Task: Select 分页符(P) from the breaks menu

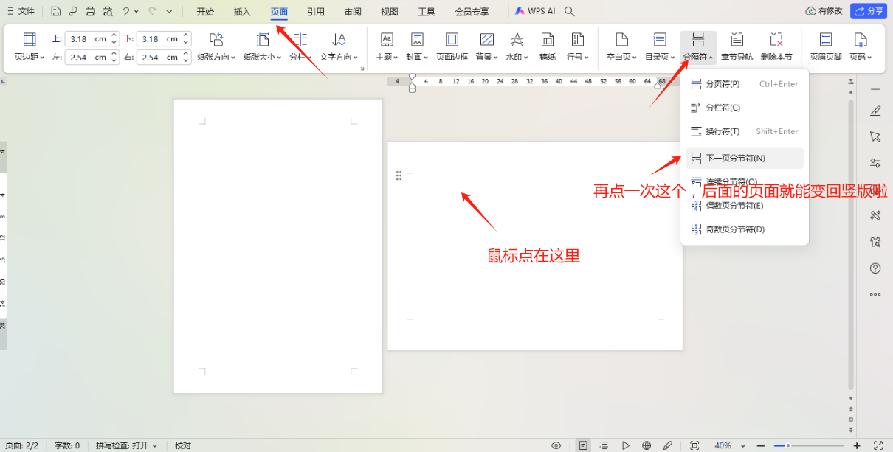Action: (x=744, y=84)
